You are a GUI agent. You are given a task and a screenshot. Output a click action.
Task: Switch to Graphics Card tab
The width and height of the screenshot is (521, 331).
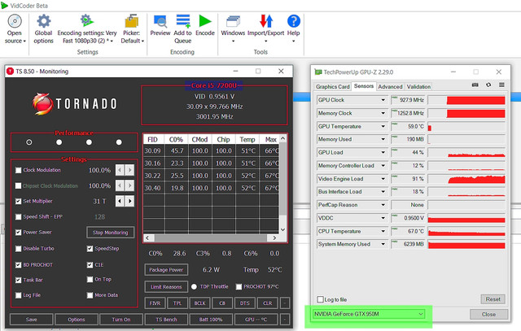coord(333,87)
